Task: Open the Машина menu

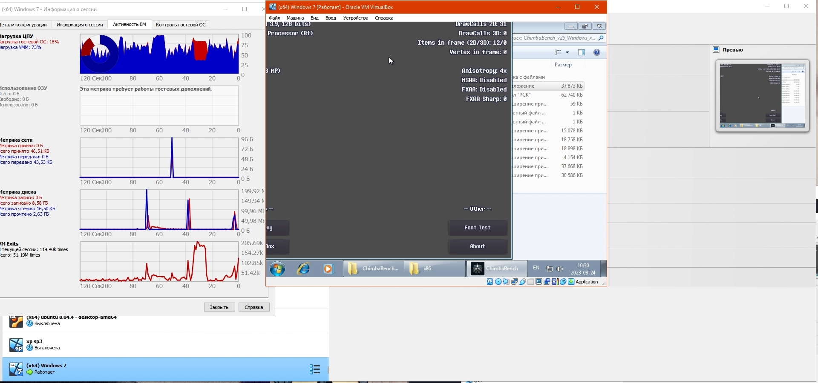Action: [x=295, y=18]
